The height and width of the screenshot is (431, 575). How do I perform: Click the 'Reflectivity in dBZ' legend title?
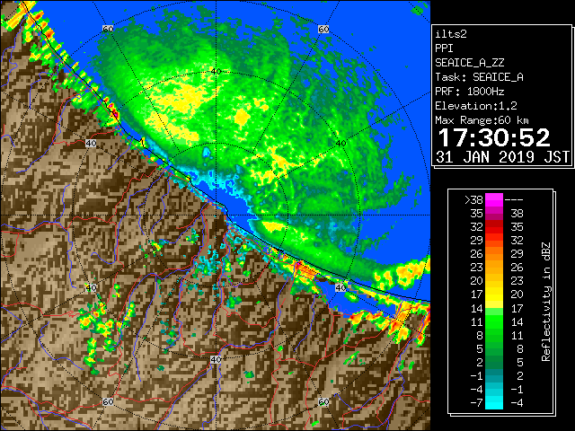tap(546, 302)
